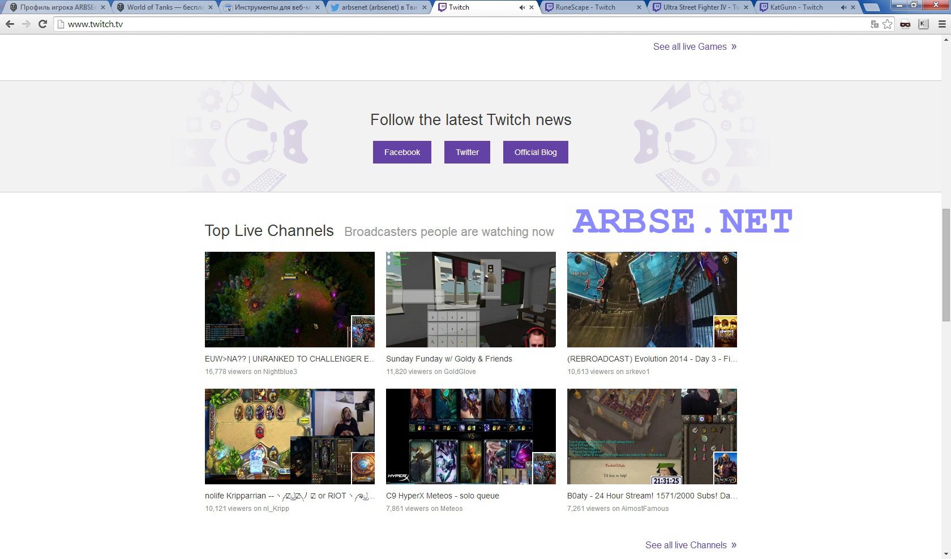Screen dimensions: 951x559
Task: Click the Facebook button
Action: pos(402,152)
